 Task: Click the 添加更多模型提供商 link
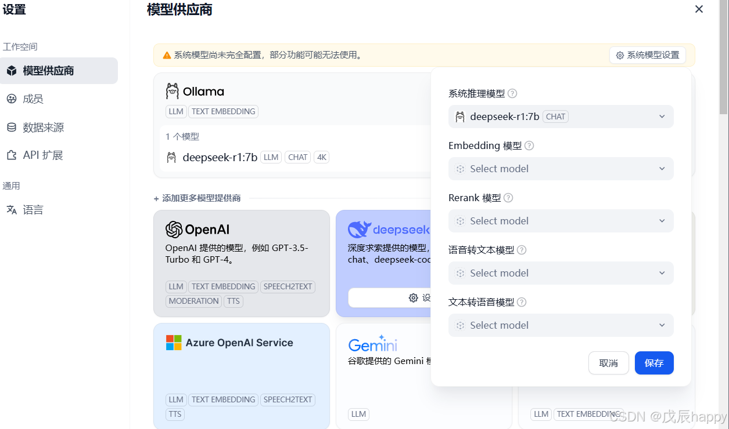[x=197, y=198]
